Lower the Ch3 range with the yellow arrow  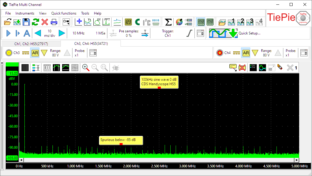[44, 53]
